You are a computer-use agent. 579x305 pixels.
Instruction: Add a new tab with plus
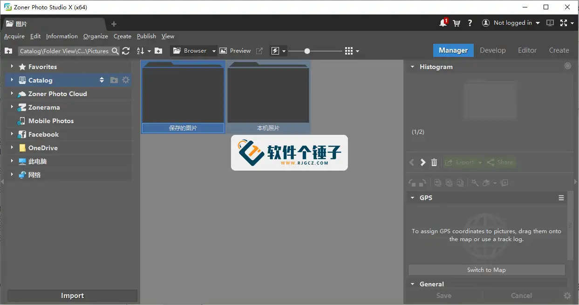pyautogui.click(x=114, y=24)
